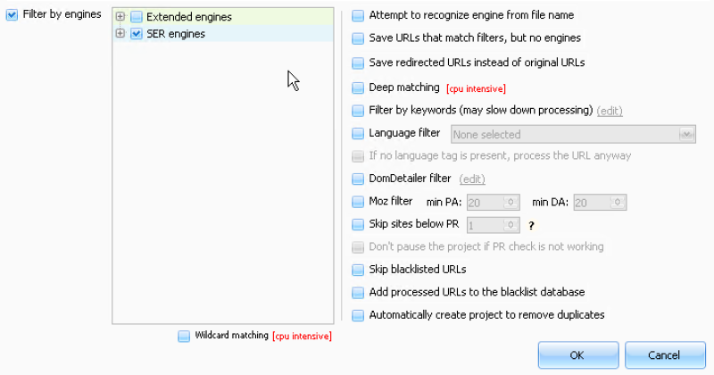Expand the SER engines tree node
The width and height of the screenshot is (714, 375).
point(120,34)
